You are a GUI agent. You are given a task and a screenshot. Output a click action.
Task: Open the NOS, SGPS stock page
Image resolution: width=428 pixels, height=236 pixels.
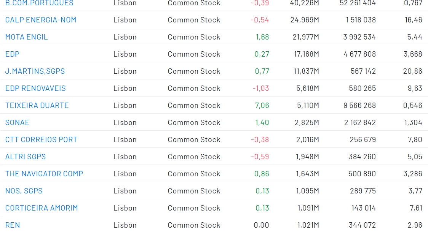click(x=24, y=191)
